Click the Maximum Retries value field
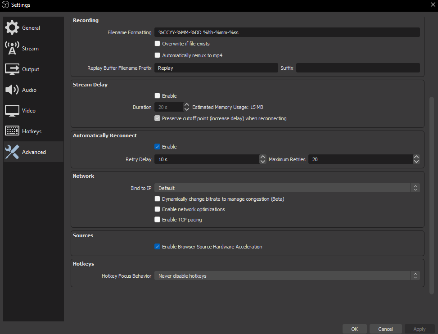Viewport: 438px width, 334px height. 360,159
